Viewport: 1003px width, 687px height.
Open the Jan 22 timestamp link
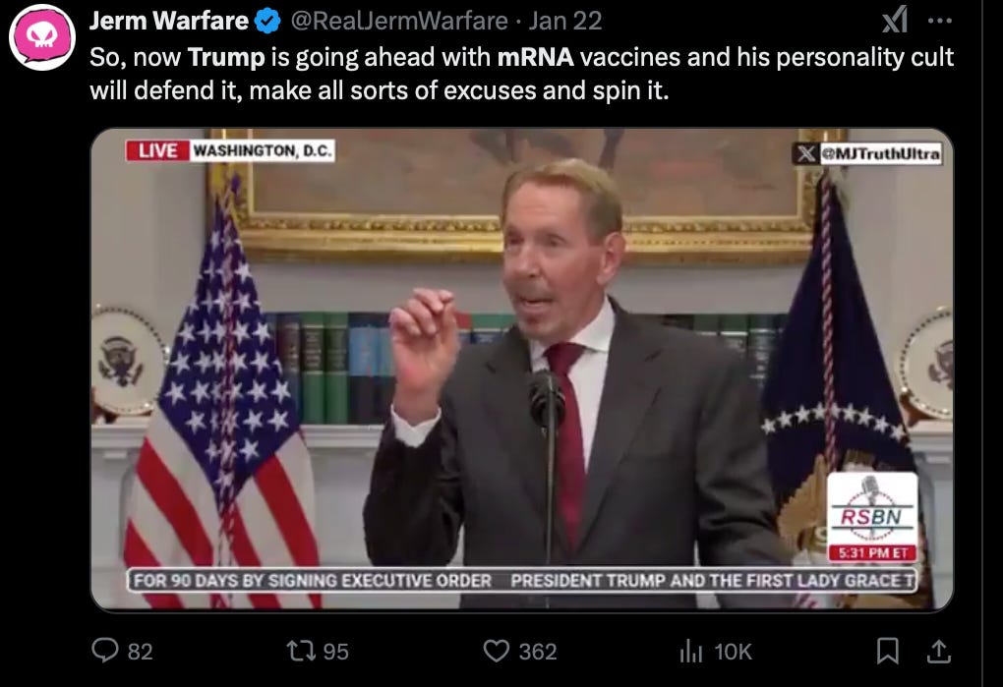(565, 21)
